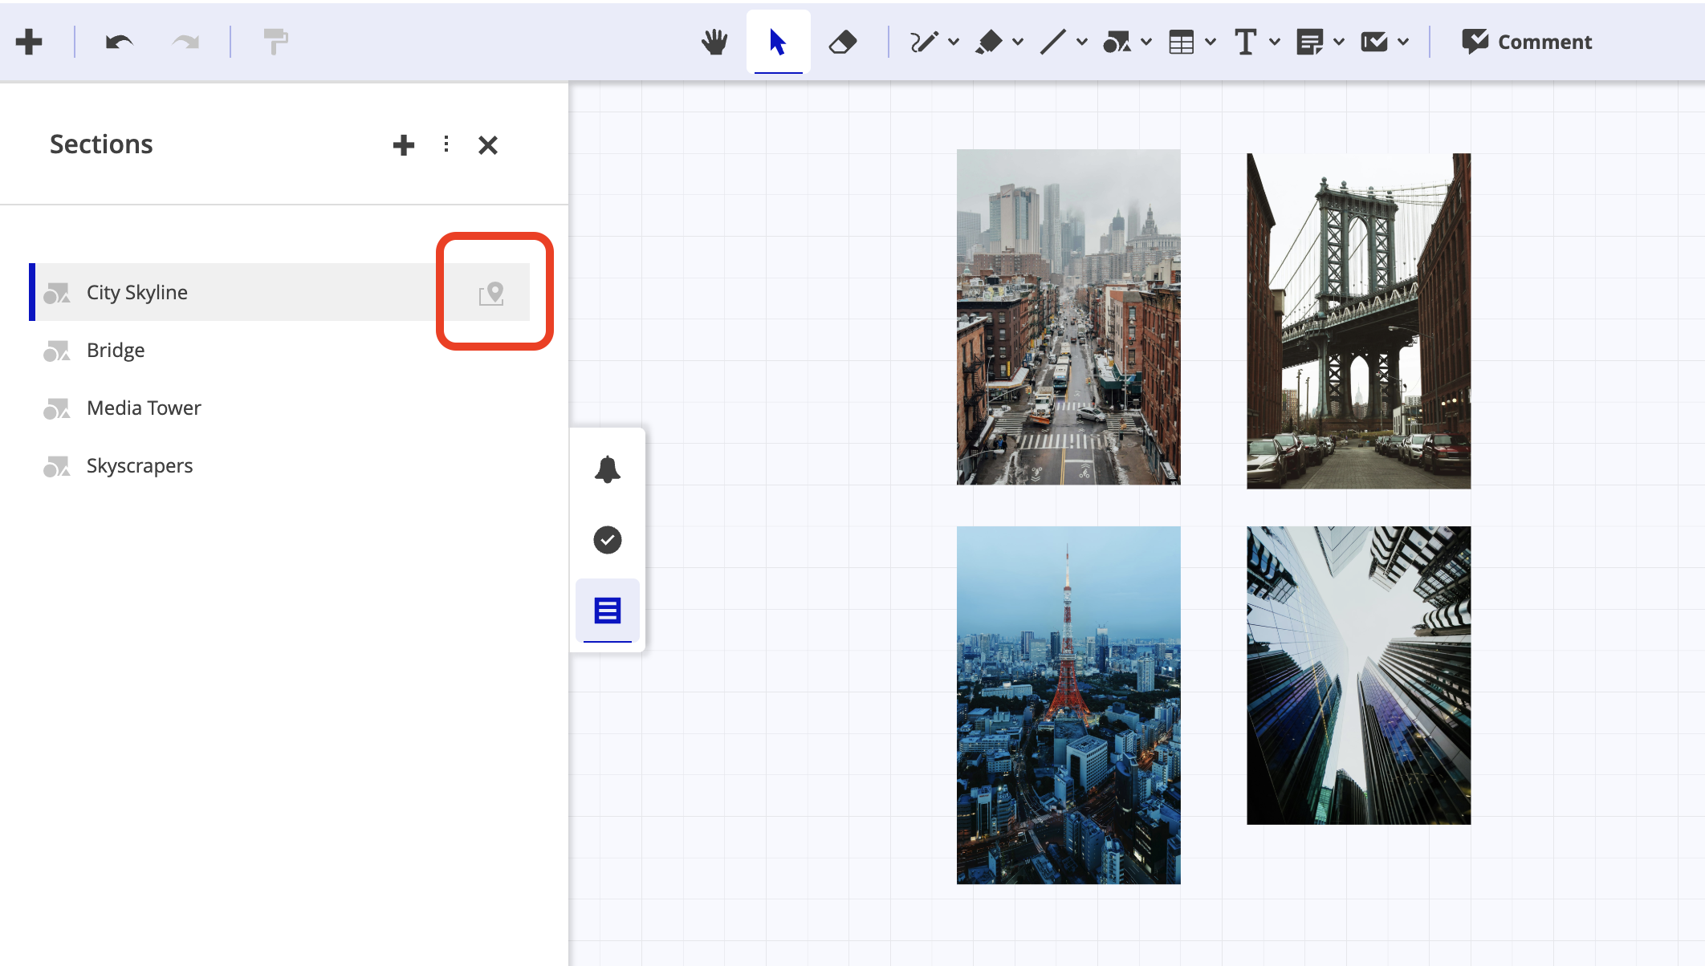Pick the freehand pen tool

click(x=923, y=42)
